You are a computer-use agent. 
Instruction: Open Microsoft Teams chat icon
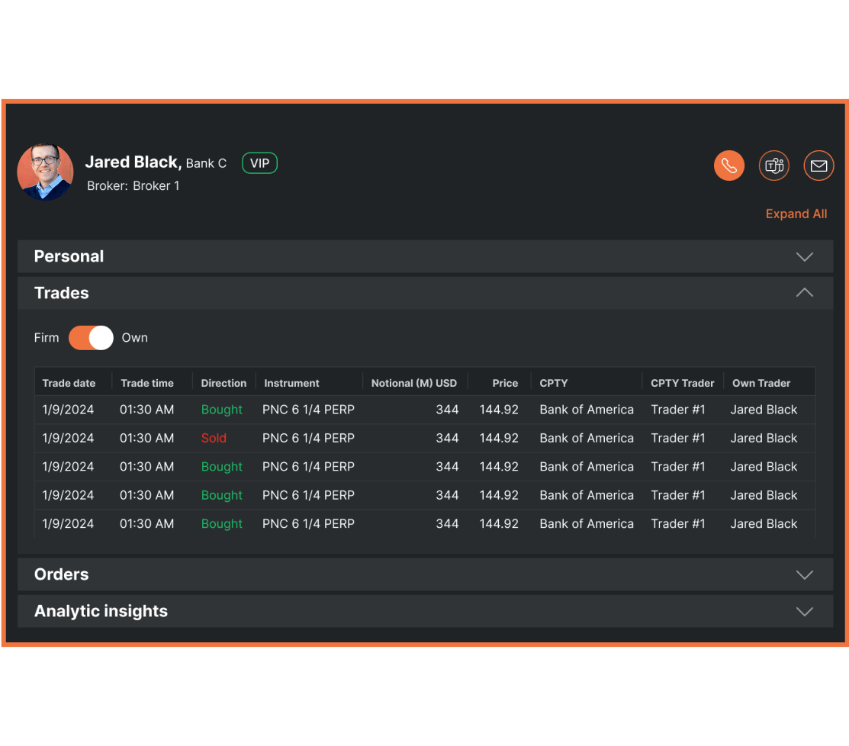[x=773, y=166]
